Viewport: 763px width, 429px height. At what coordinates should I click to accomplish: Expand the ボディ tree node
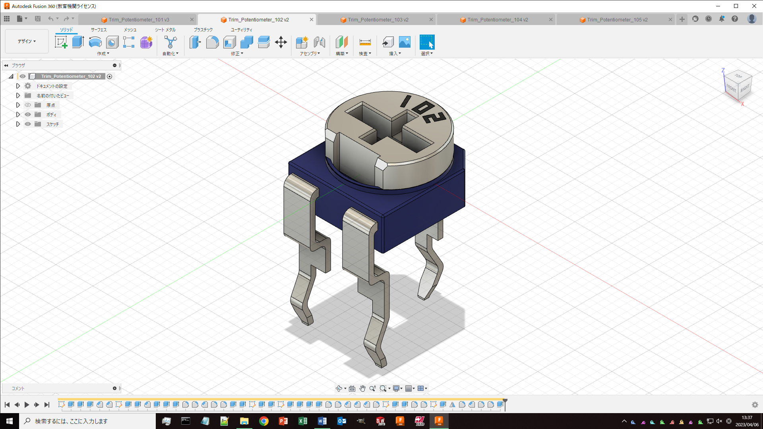18,114
